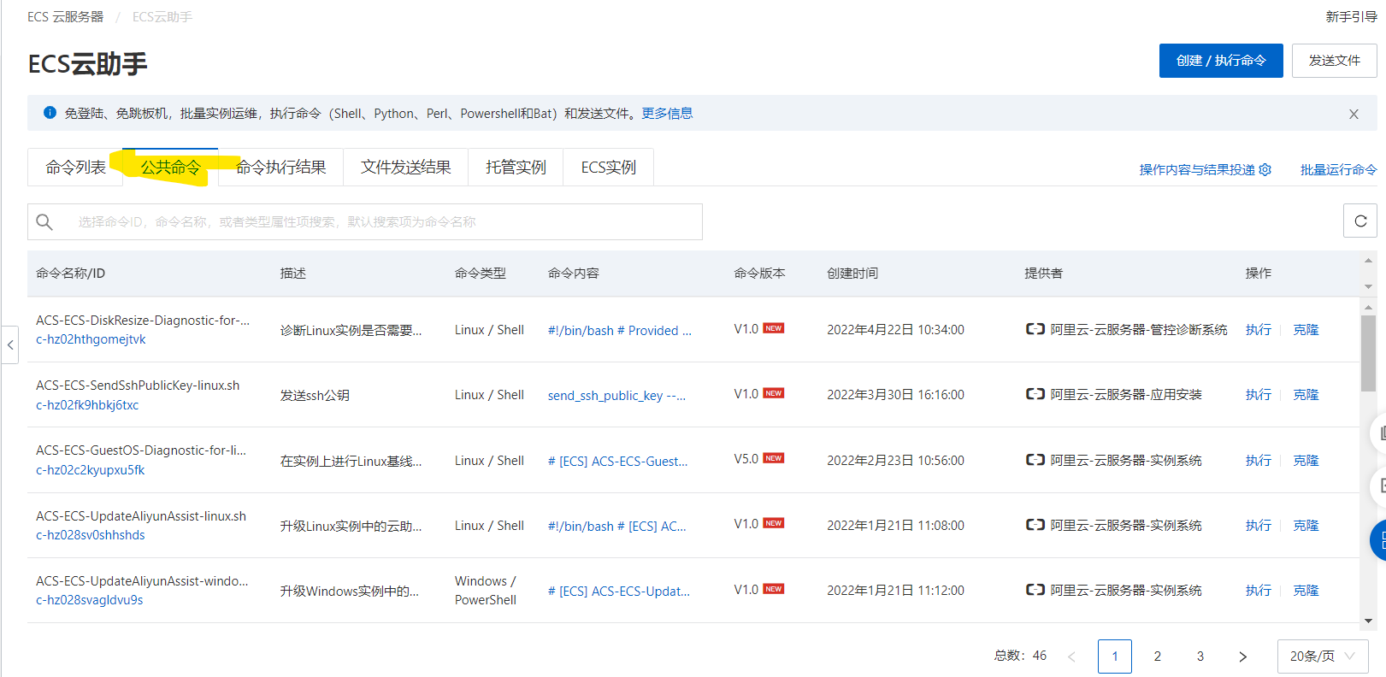The height and width of the screenshot is (677, 1386).
Task: Focus the command search input field
Action: pos(365,222)
